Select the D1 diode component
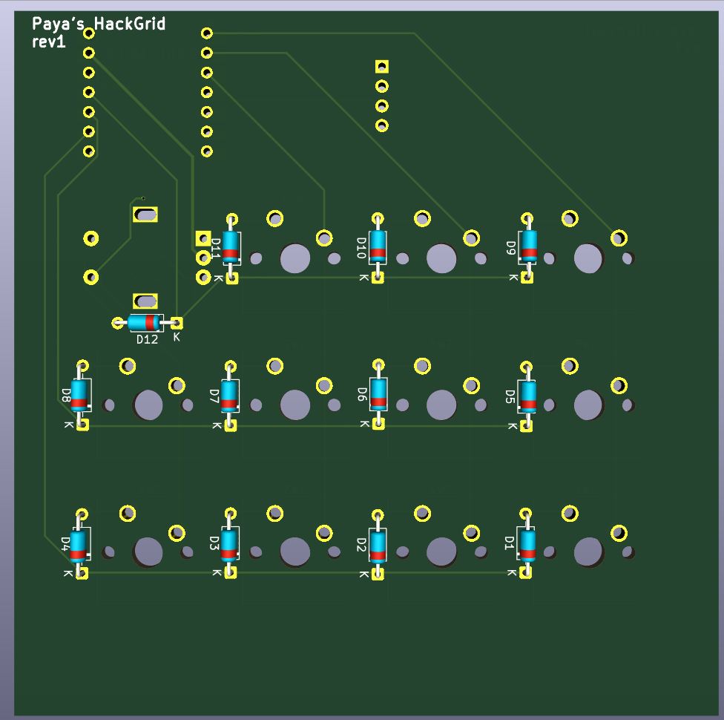724x720 pixels. tap(527, 544)
